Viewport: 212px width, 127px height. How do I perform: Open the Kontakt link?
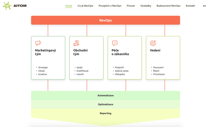190,6
